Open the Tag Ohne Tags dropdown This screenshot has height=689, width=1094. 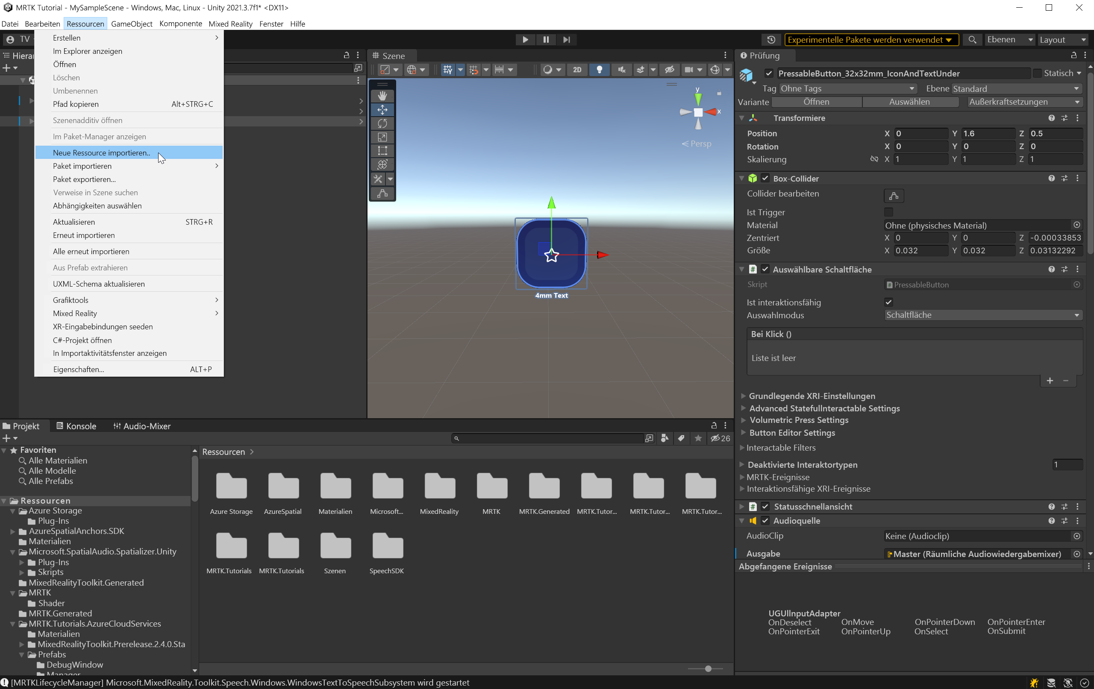(847, 88)
